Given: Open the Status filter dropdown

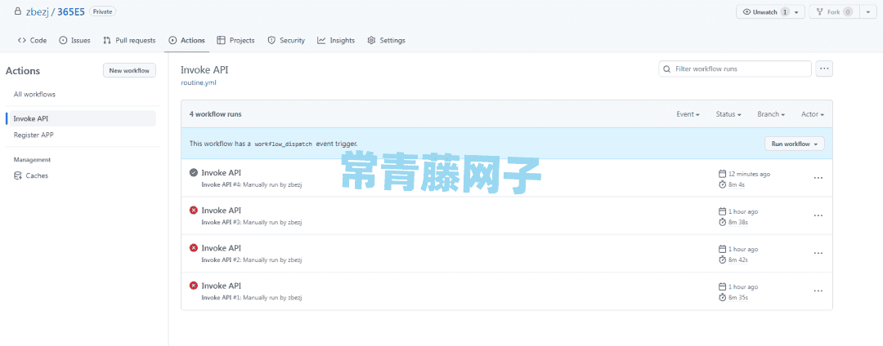Looking at the screenshot, I should point(728,114).
